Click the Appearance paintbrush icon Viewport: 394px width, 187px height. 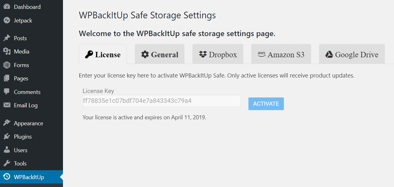[7, 123]
